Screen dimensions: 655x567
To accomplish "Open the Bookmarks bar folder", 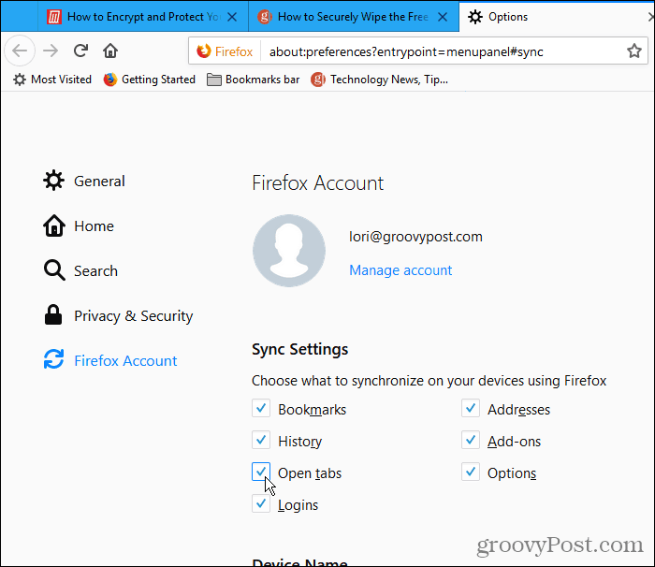I will point(254,80).
